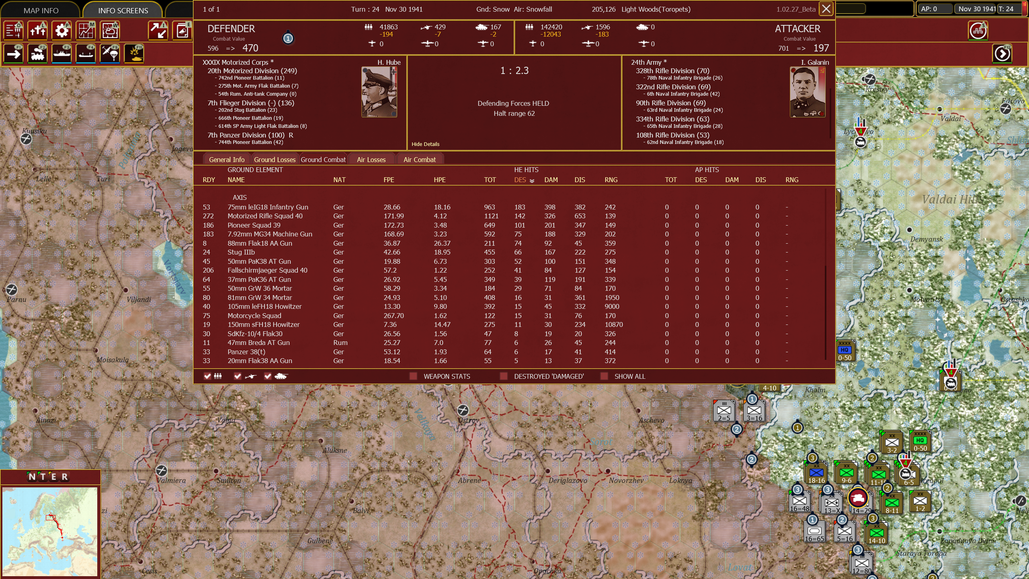Collapse report with Hide Details
This screenshot has height=579, width=1029.
coord(425,144)
